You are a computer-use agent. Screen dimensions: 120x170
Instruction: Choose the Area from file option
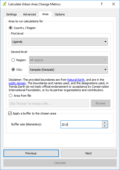[11, 96]
